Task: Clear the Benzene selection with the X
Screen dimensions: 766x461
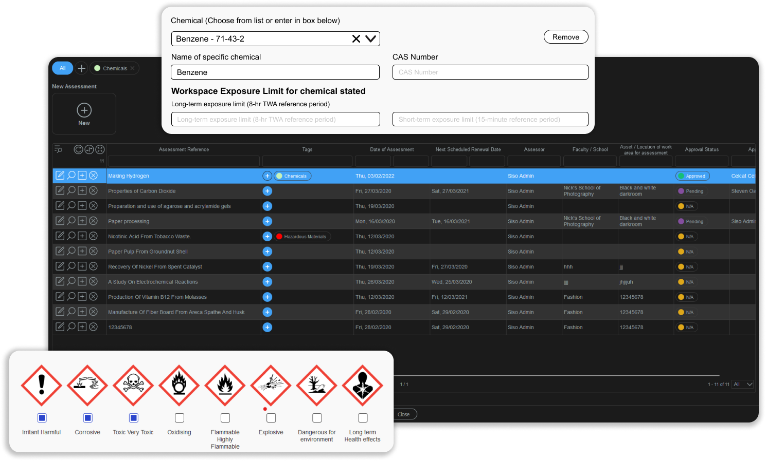Action: [356, 39]
